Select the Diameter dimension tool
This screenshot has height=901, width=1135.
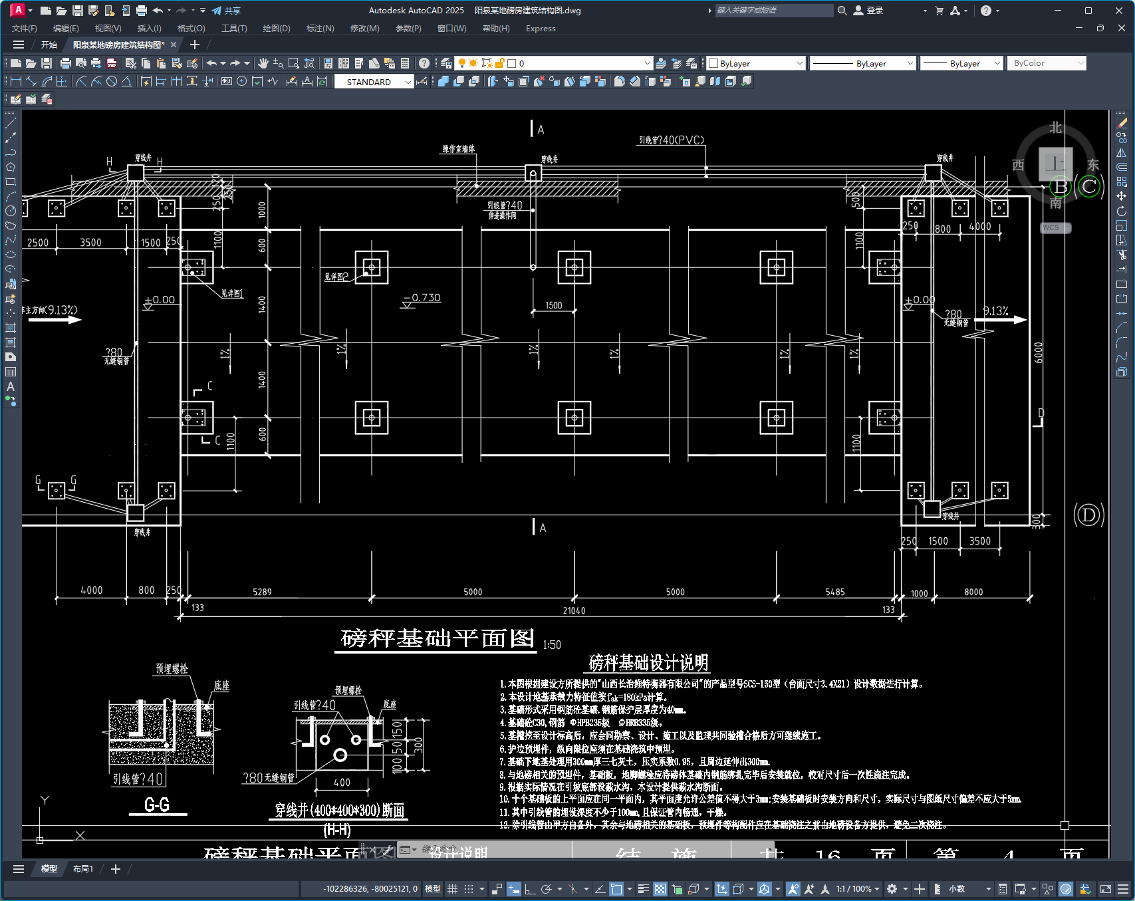click(112, 81)
